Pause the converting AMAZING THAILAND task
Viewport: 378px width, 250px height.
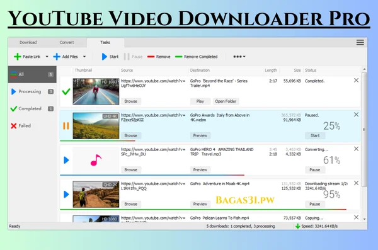coord(315,170)
